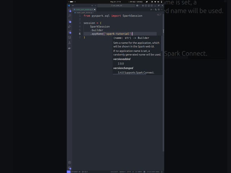The width and height of the screenshot is (231, 173).
Task: Open the Source Control view
Action: [70, 21]
